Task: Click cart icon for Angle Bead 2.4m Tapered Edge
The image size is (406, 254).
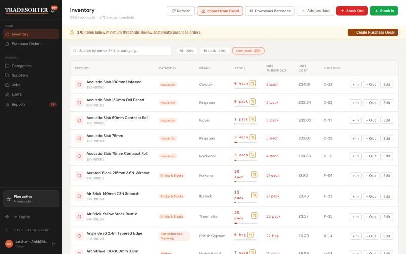Action: 250,235
